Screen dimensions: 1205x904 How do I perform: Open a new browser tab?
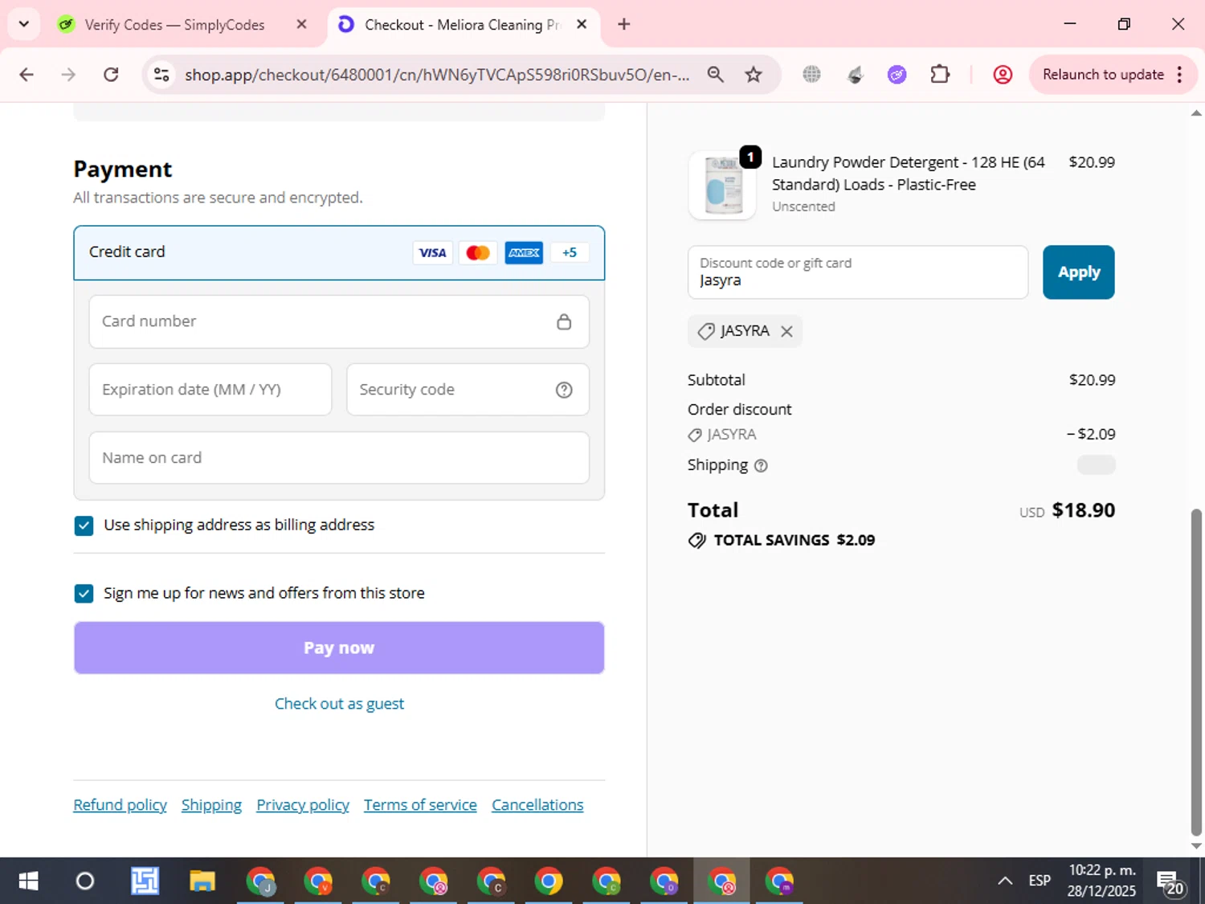pos(623,24)
